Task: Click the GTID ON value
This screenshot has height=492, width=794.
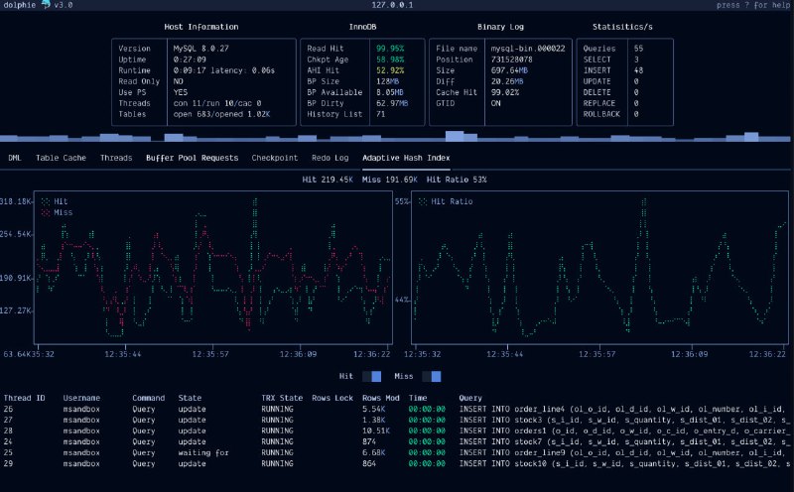Action: 495,103
